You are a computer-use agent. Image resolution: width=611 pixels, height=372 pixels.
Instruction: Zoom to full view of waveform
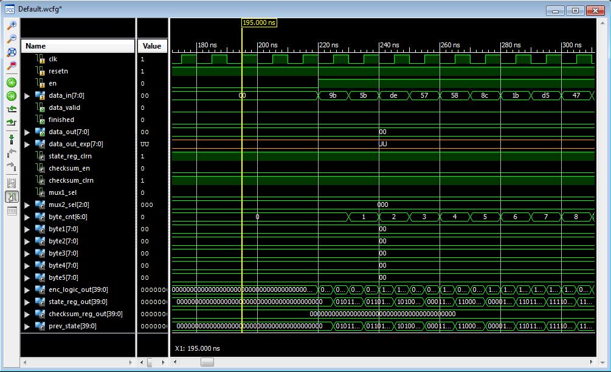[12, 52]
